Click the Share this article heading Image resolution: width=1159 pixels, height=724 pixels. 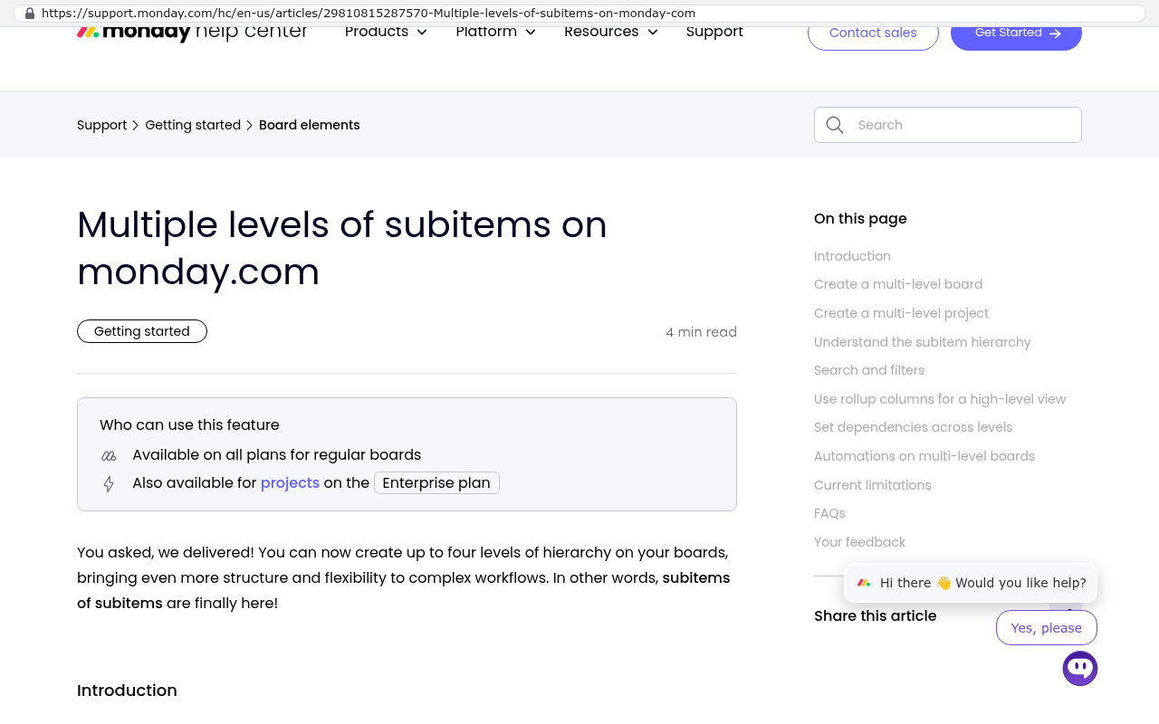point(876,615)
